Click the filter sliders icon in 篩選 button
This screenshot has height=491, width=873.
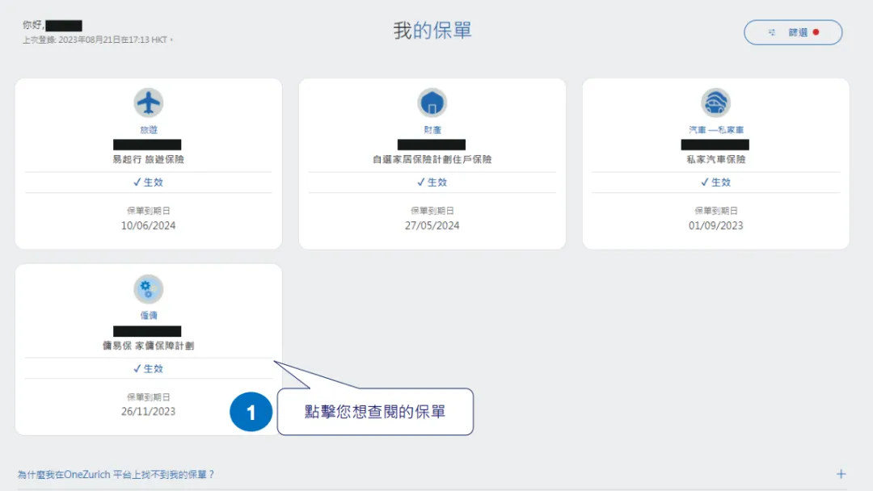[x=772, y=32]
